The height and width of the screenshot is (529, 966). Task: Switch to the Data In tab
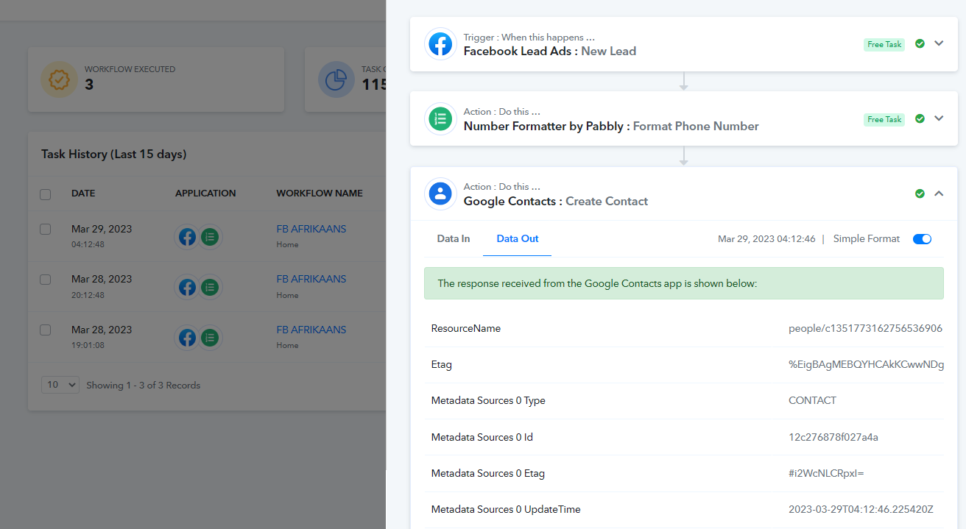pos(454,238)
